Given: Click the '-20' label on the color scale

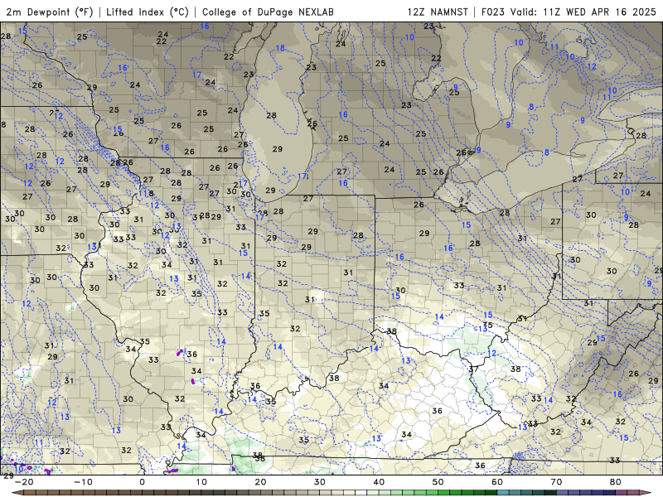Looking at the screenshot, I should [24, 482].
